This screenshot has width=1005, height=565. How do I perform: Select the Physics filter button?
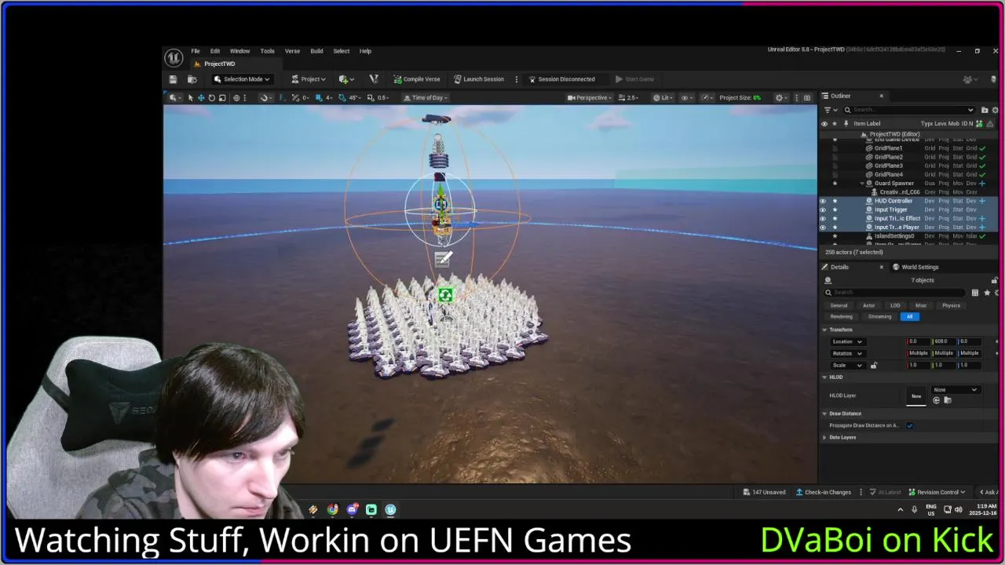[951, 305]
